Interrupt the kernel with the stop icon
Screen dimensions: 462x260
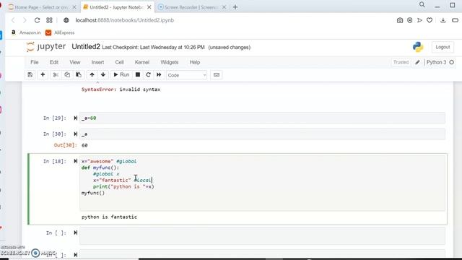point(138,75)
